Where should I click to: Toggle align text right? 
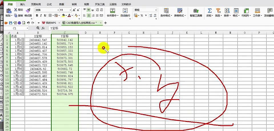coord(93,15)
